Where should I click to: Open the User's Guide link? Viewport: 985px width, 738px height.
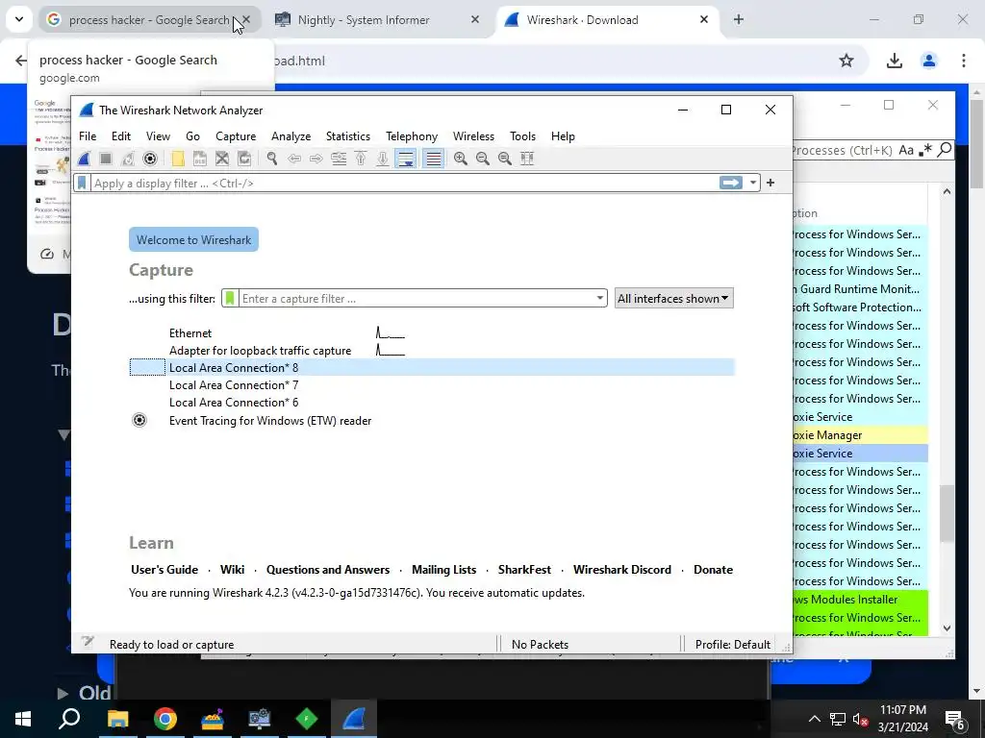tap(164, 569)
